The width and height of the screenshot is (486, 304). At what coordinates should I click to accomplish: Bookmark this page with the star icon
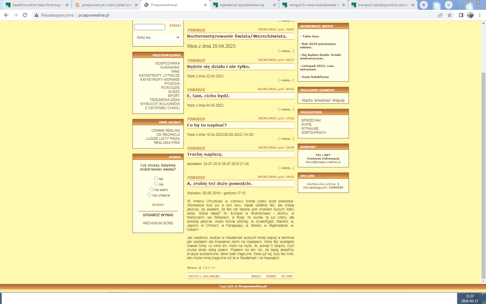point(450,15)
